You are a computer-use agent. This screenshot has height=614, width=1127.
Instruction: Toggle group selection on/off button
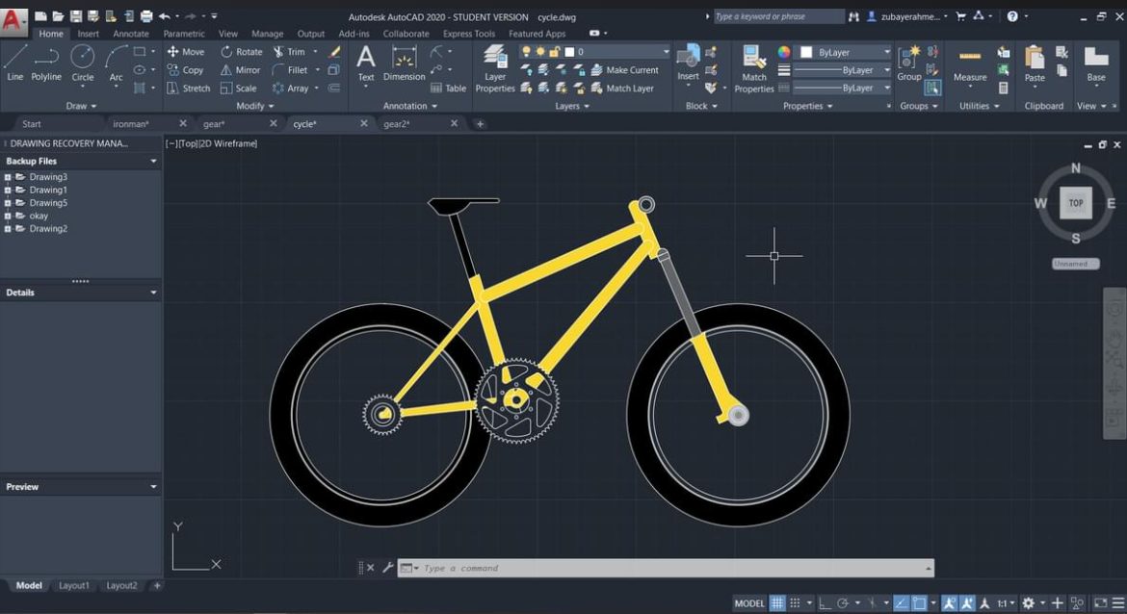pyautogui.click(x=932, y=89)
